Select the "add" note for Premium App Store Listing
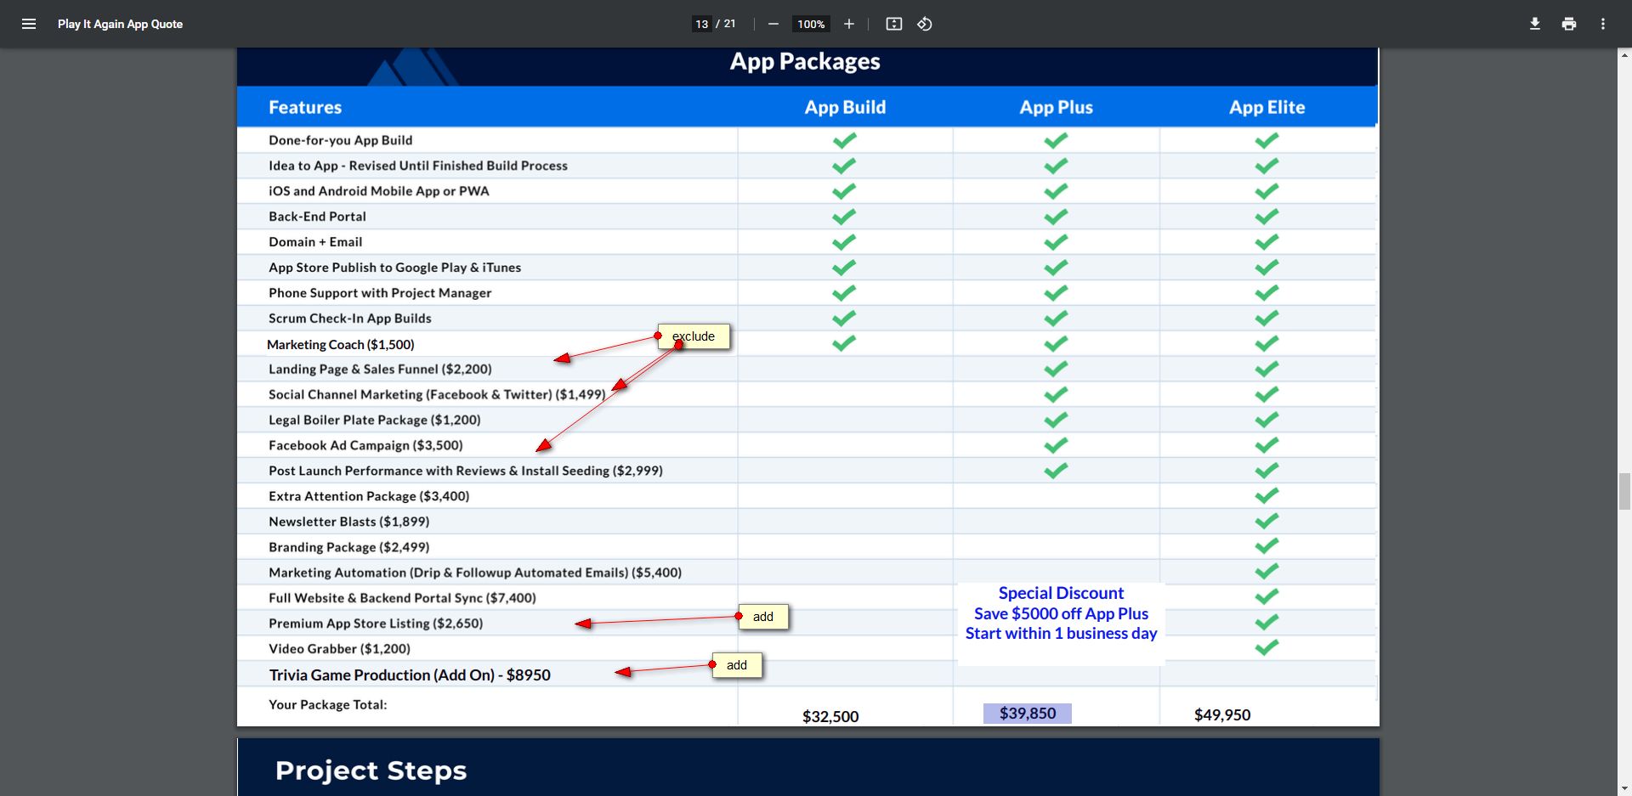This screenshot has width=1632, height=796. pos(763,617)
